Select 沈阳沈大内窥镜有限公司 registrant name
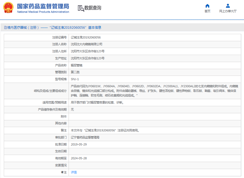 [86, 44]
